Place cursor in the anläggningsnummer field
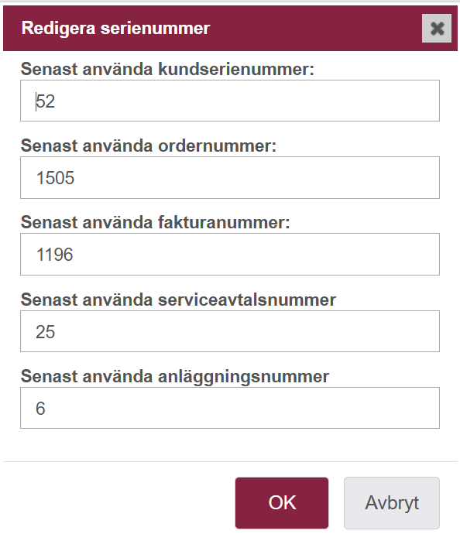Screen dimensions: 460x541 pyautogui.click(x=230, y=408)
